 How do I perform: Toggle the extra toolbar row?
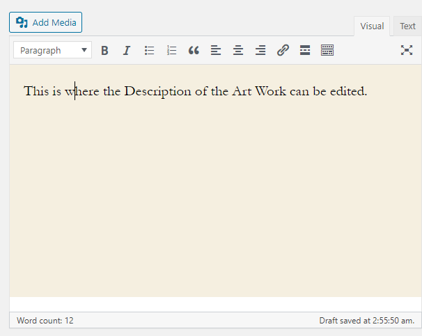(327, 50)
